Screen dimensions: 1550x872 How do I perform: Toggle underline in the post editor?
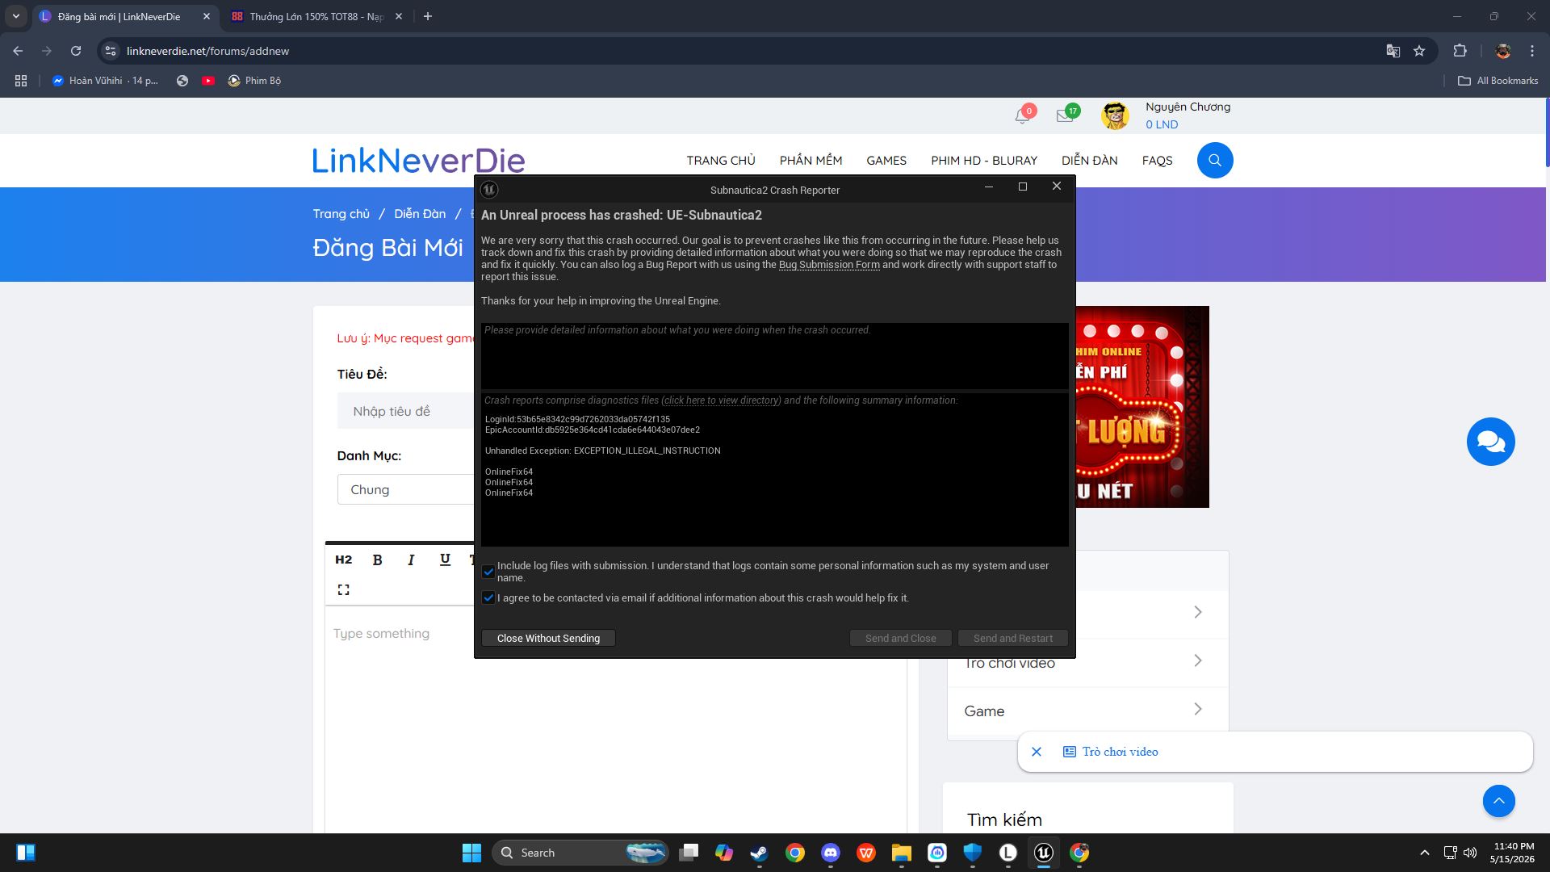(x=445, y=560)
